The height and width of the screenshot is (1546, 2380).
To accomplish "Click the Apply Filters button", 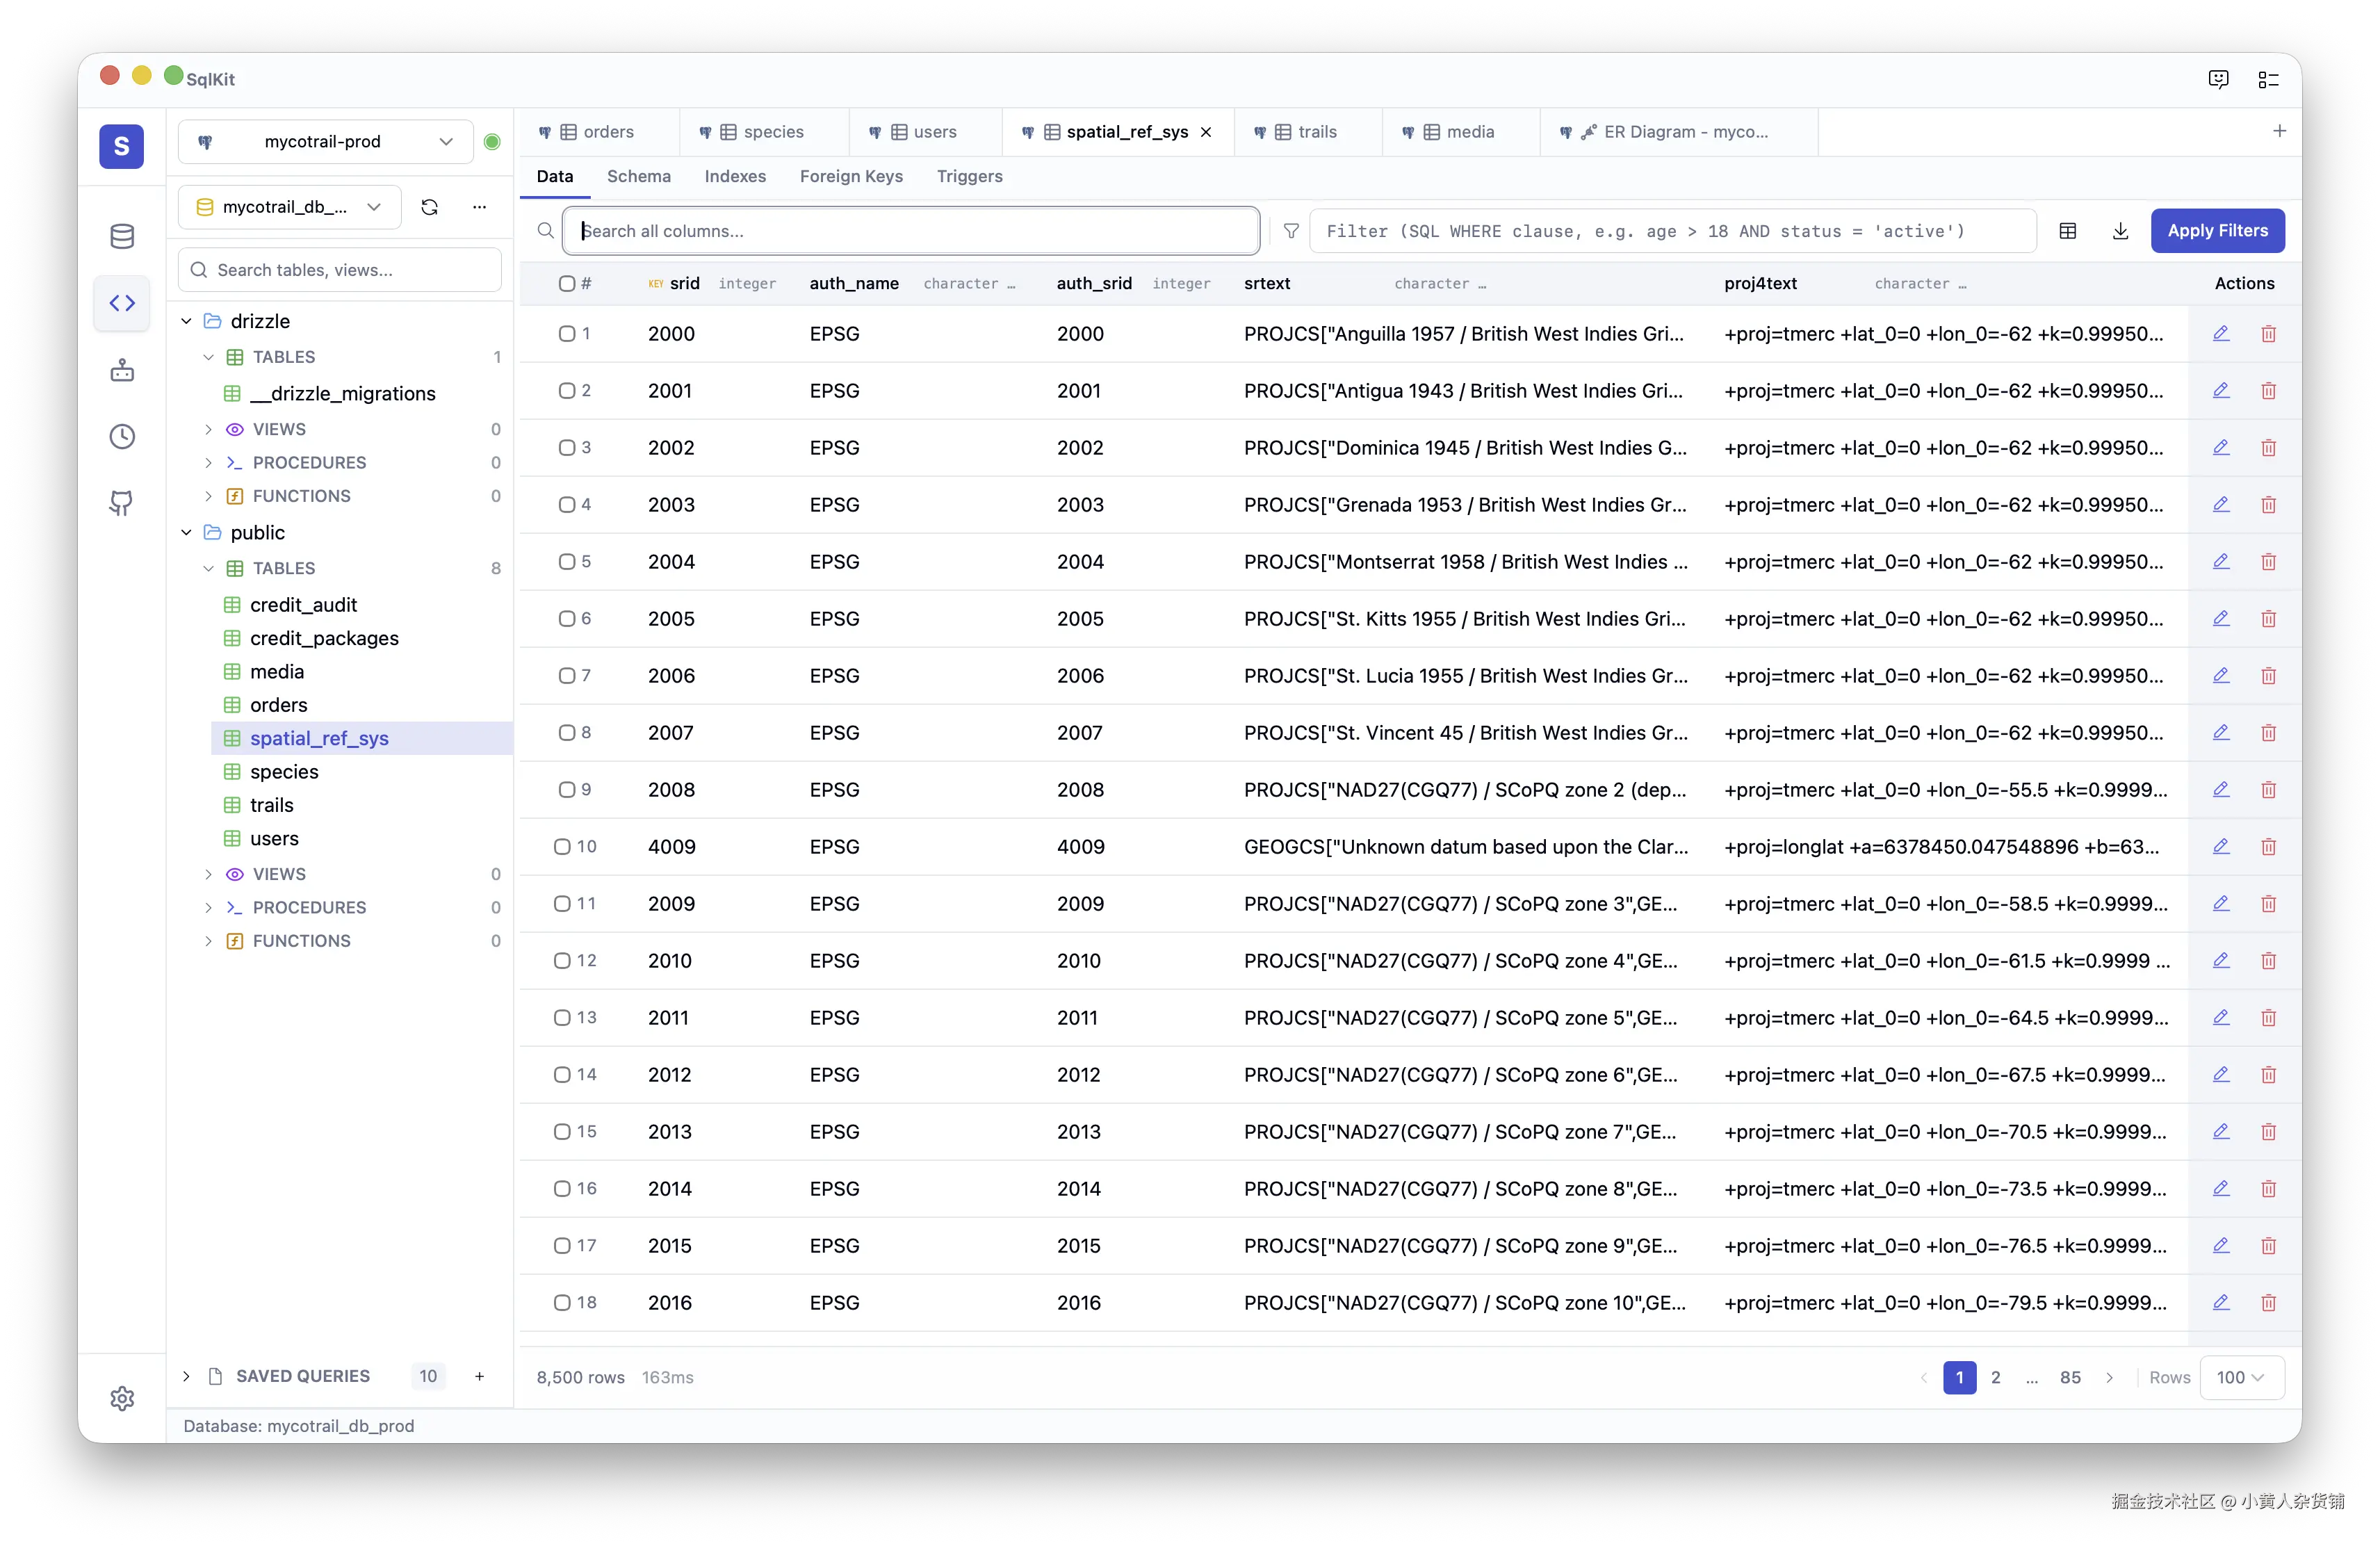I will [x=2217, y=231].
